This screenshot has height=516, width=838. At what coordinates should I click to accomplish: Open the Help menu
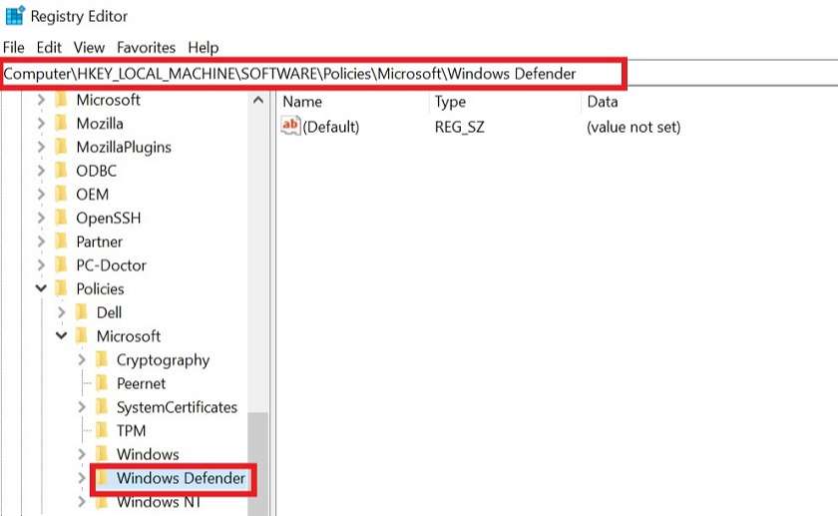[x=204, y=48]
